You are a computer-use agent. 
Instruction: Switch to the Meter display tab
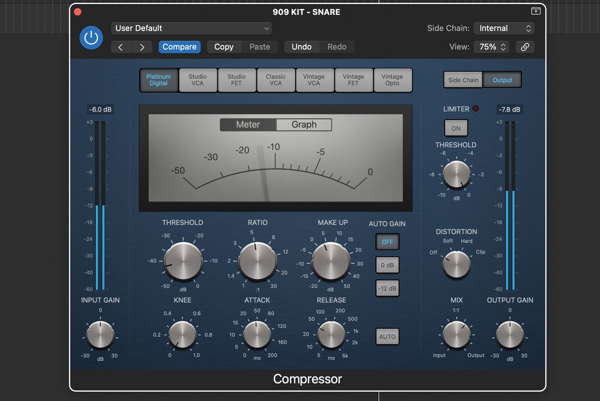pos(247,124)
